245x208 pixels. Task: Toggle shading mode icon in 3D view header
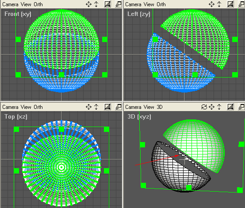coord(230,107)
